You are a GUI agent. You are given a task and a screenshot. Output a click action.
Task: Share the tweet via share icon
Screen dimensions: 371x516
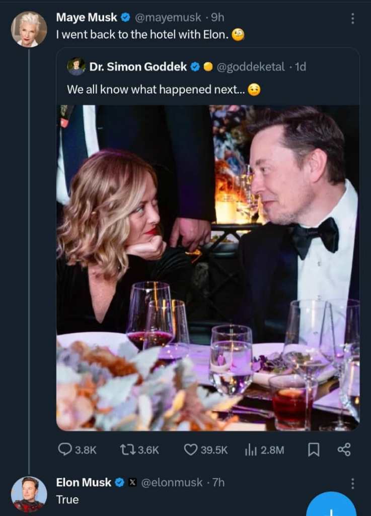pyautogui.click(x=344, y=449)
